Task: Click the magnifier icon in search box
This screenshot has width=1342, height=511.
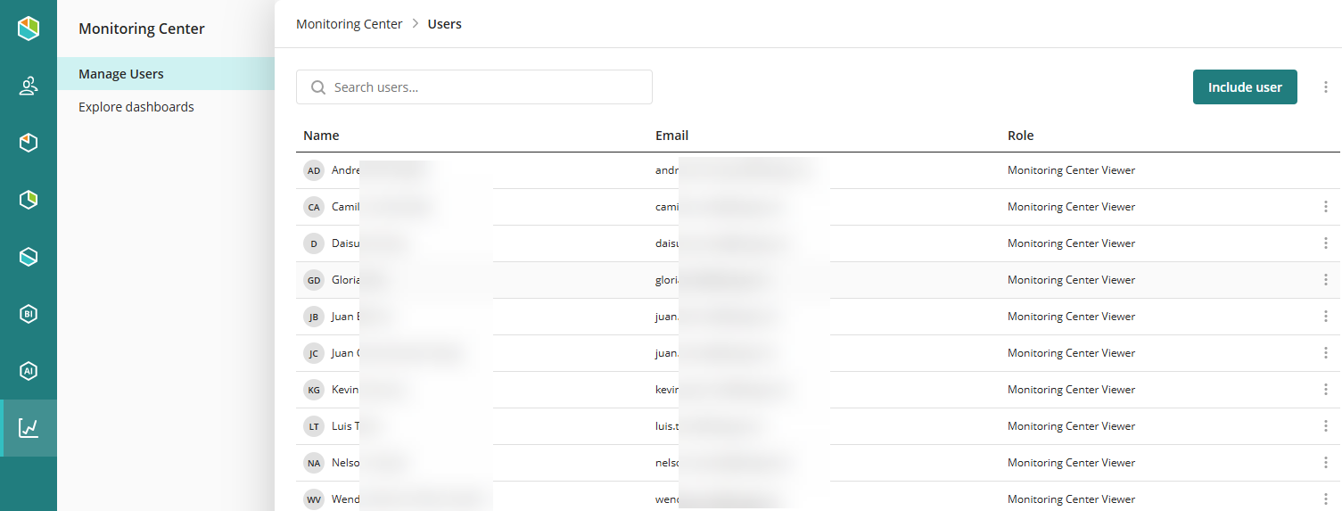Action: (317, 87)
